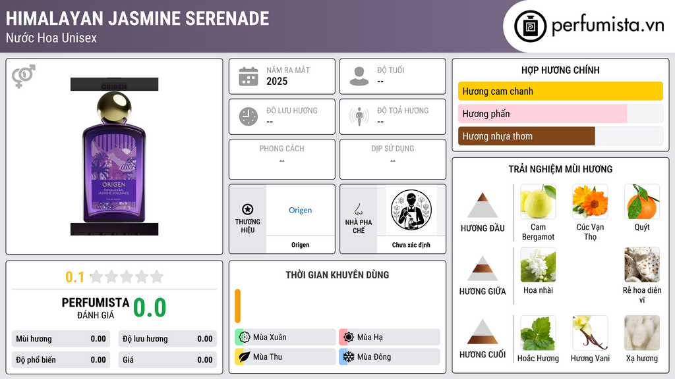Image resolution: width=675 pixels, height=379 pixels.
Task: Select the Hoa nhài note image
Action: (538, 265)
